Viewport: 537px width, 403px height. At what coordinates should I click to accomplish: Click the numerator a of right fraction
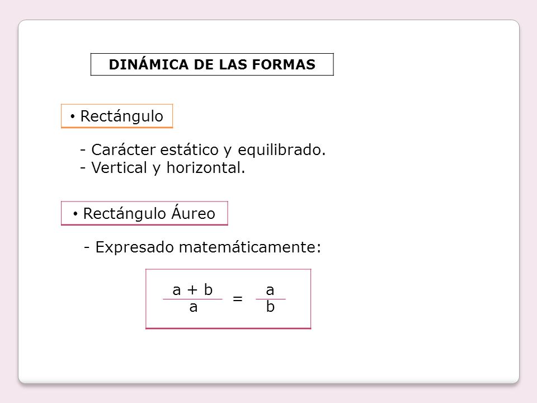[270, 290]
